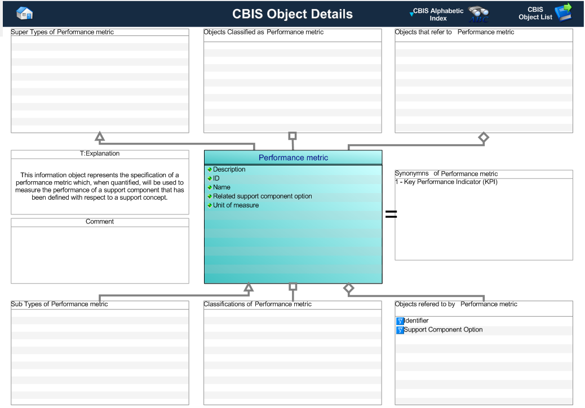Select the Name attribute
The image size is (585, 408).
[x=221, y=187]
